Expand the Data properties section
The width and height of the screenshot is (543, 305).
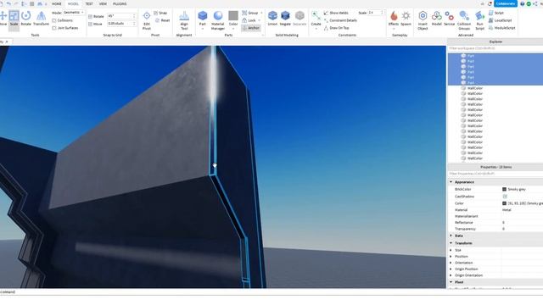(451, 236)
